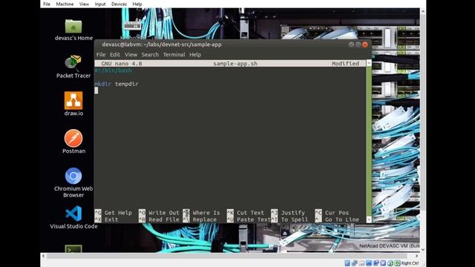Screen dimensions: 475x267
Task: Click the Paste Text nano shortcut
Action: click(249, 220)
